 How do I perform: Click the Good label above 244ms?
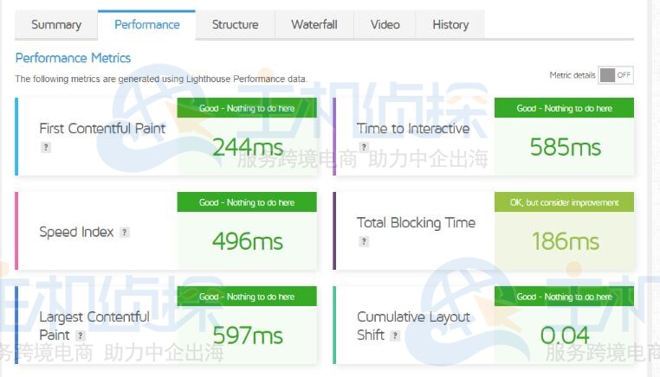pyautogui.click(x=247, y=108)
